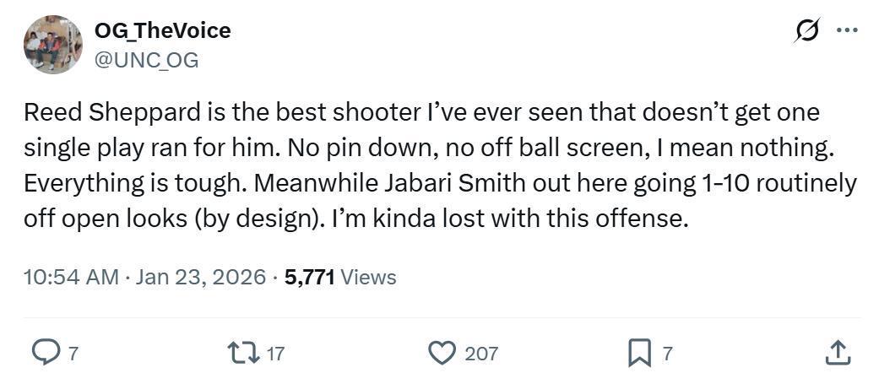Screen dimensions: 879x373
Task: Open the 5,771 view count
Action: point(310,277)
